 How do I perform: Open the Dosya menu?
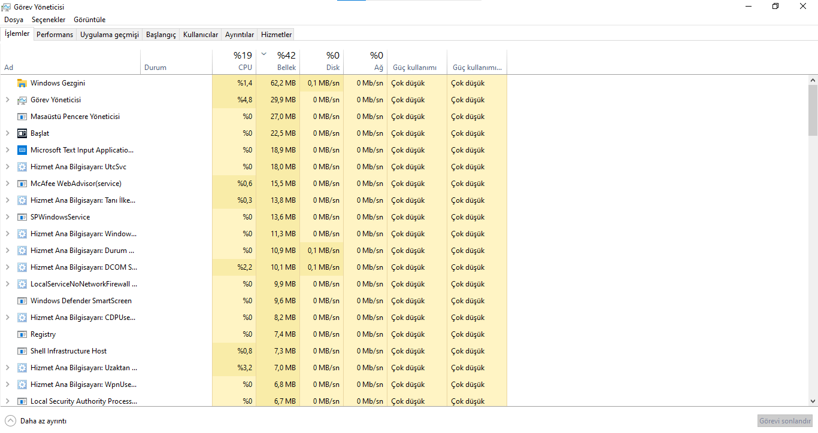14,20
